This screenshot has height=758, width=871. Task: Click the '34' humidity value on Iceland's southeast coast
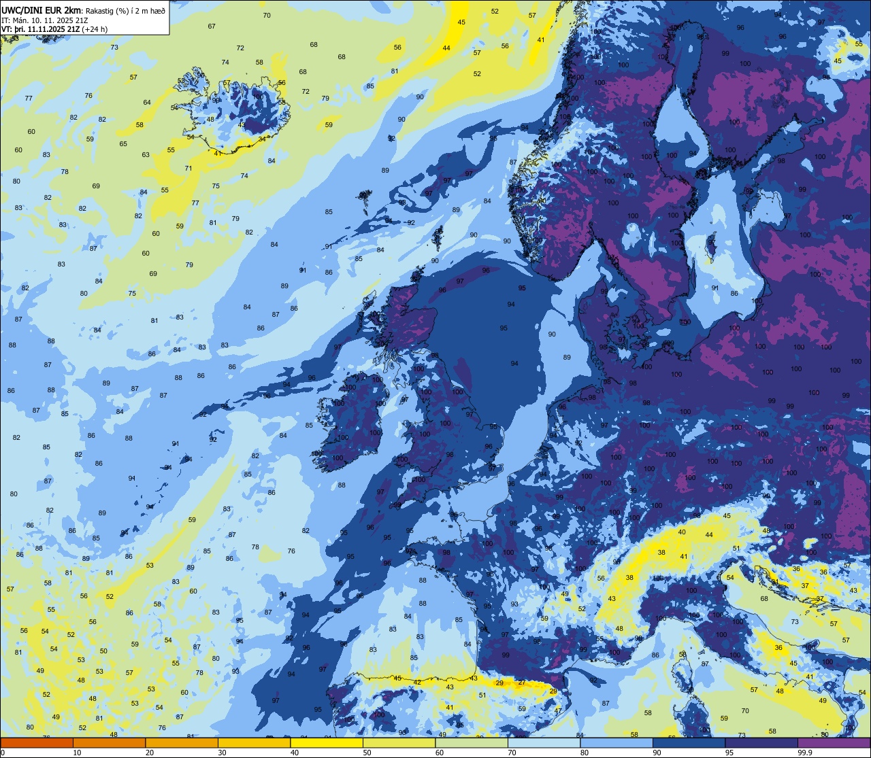(263, 139)
